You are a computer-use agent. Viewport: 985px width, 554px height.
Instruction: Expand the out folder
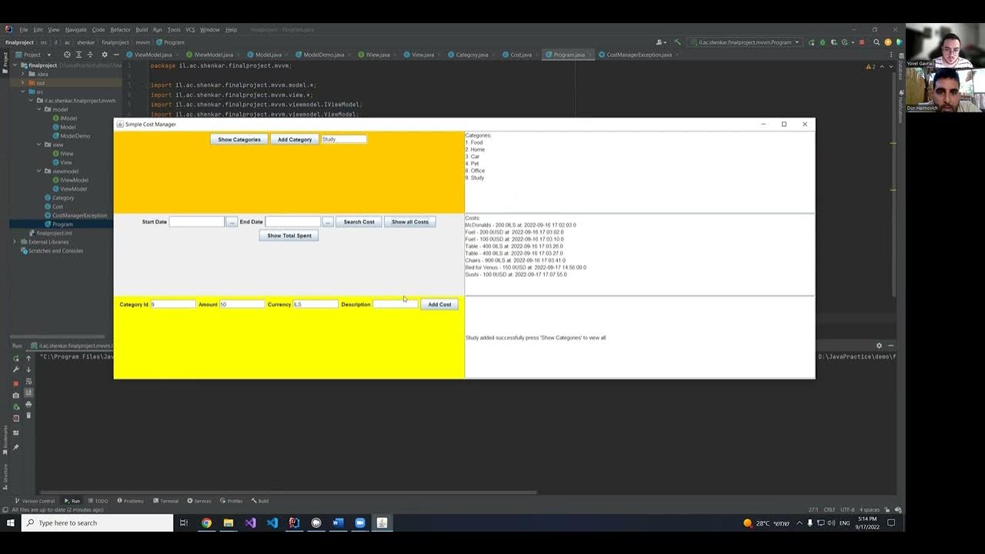(23, 83)
